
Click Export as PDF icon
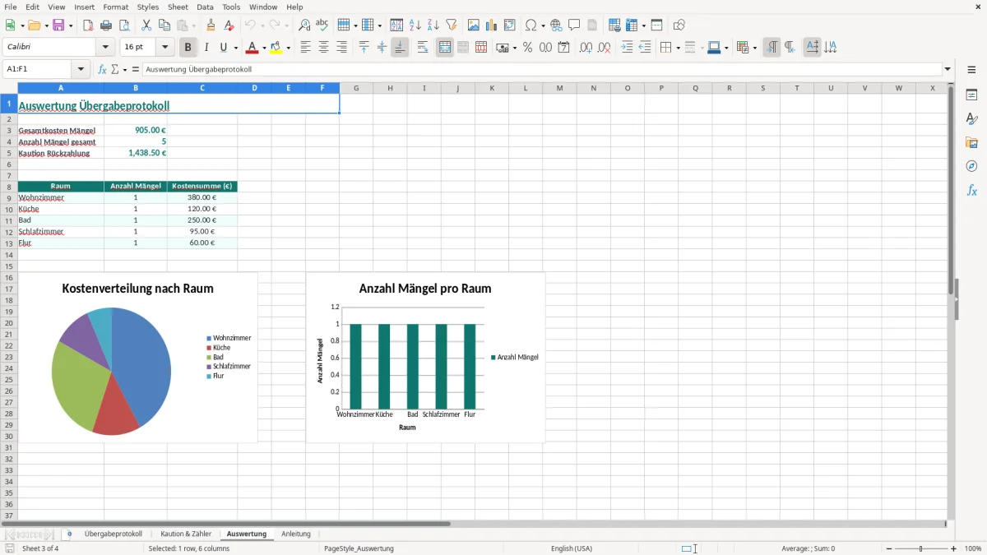[x=88, y=25]
